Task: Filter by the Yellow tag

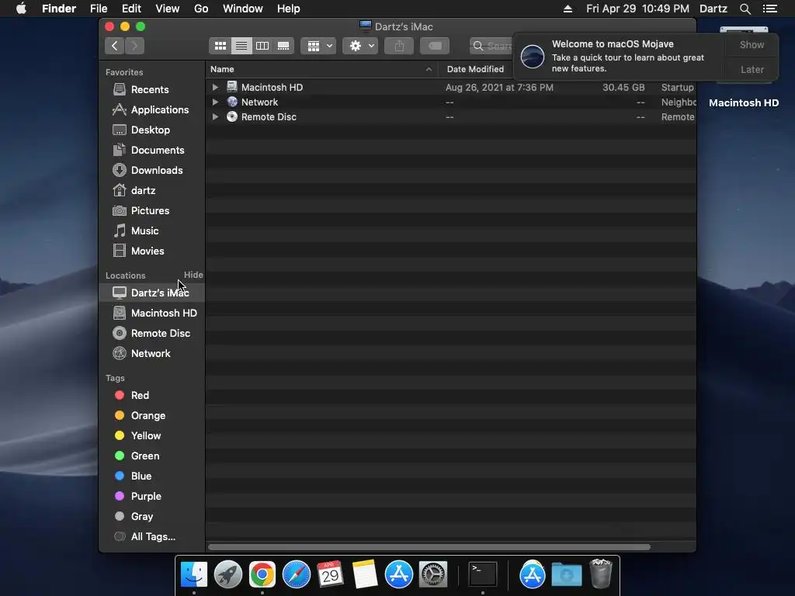Action: (x=145, y=436)
